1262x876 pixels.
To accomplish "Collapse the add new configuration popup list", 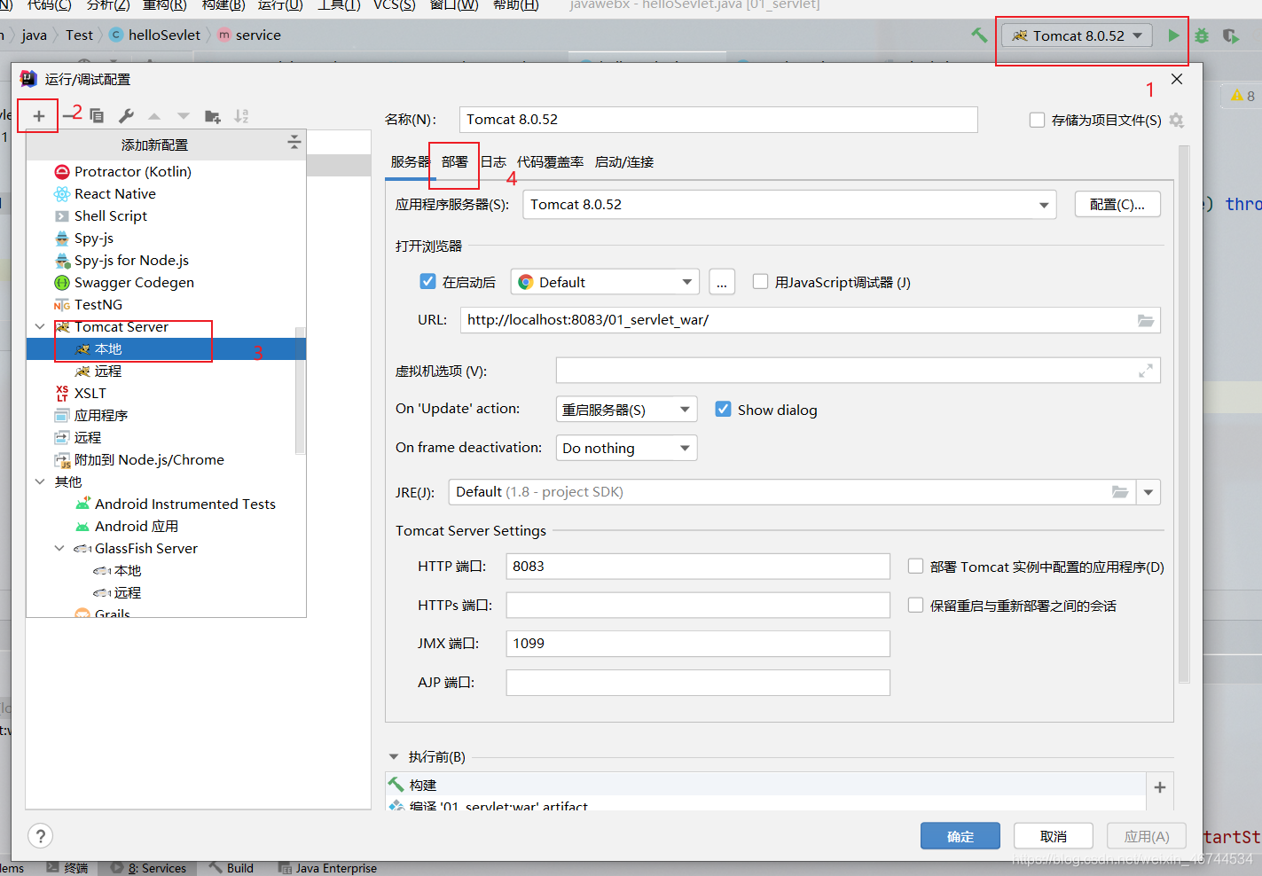I will pos(294,142).
